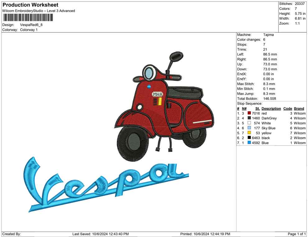
Task: Click the 'Sky Blue' description text
Action: [x=268, y=128]
